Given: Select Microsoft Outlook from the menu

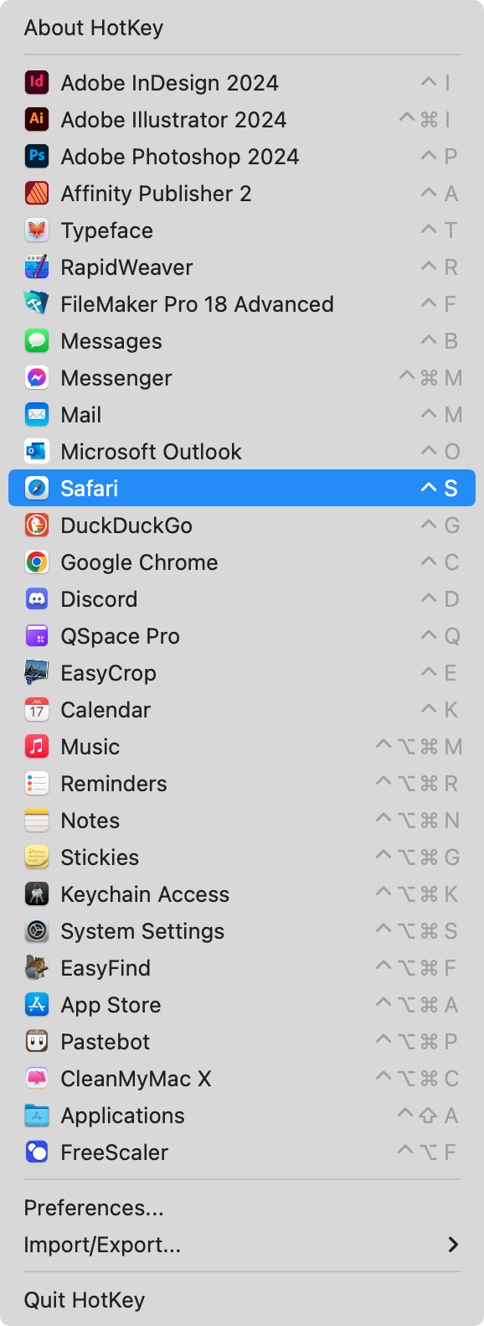Looking at the screenshot, I should coord(242,452).
